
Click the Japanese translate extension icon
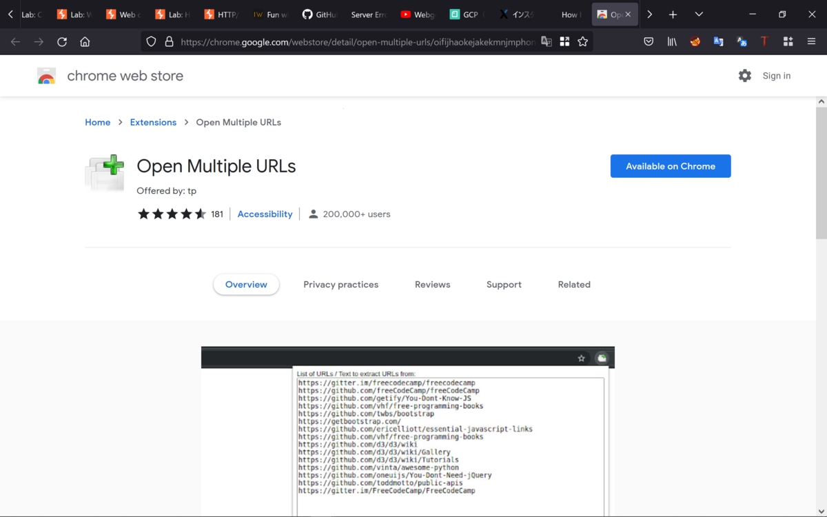click(x=742, y=42)
